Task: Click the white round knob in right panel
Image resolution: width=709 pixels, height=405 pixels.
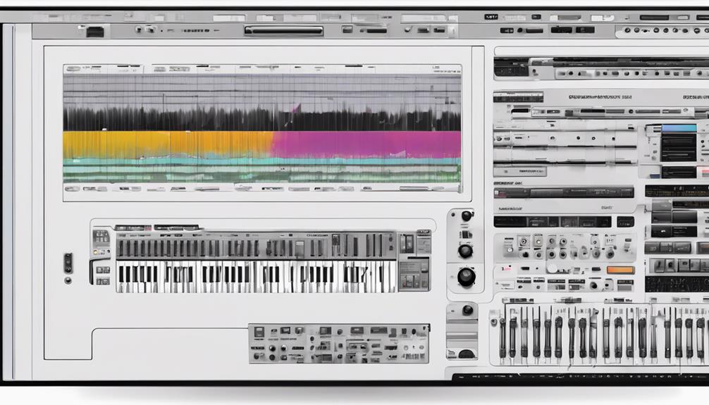Action: coord(552,268)
